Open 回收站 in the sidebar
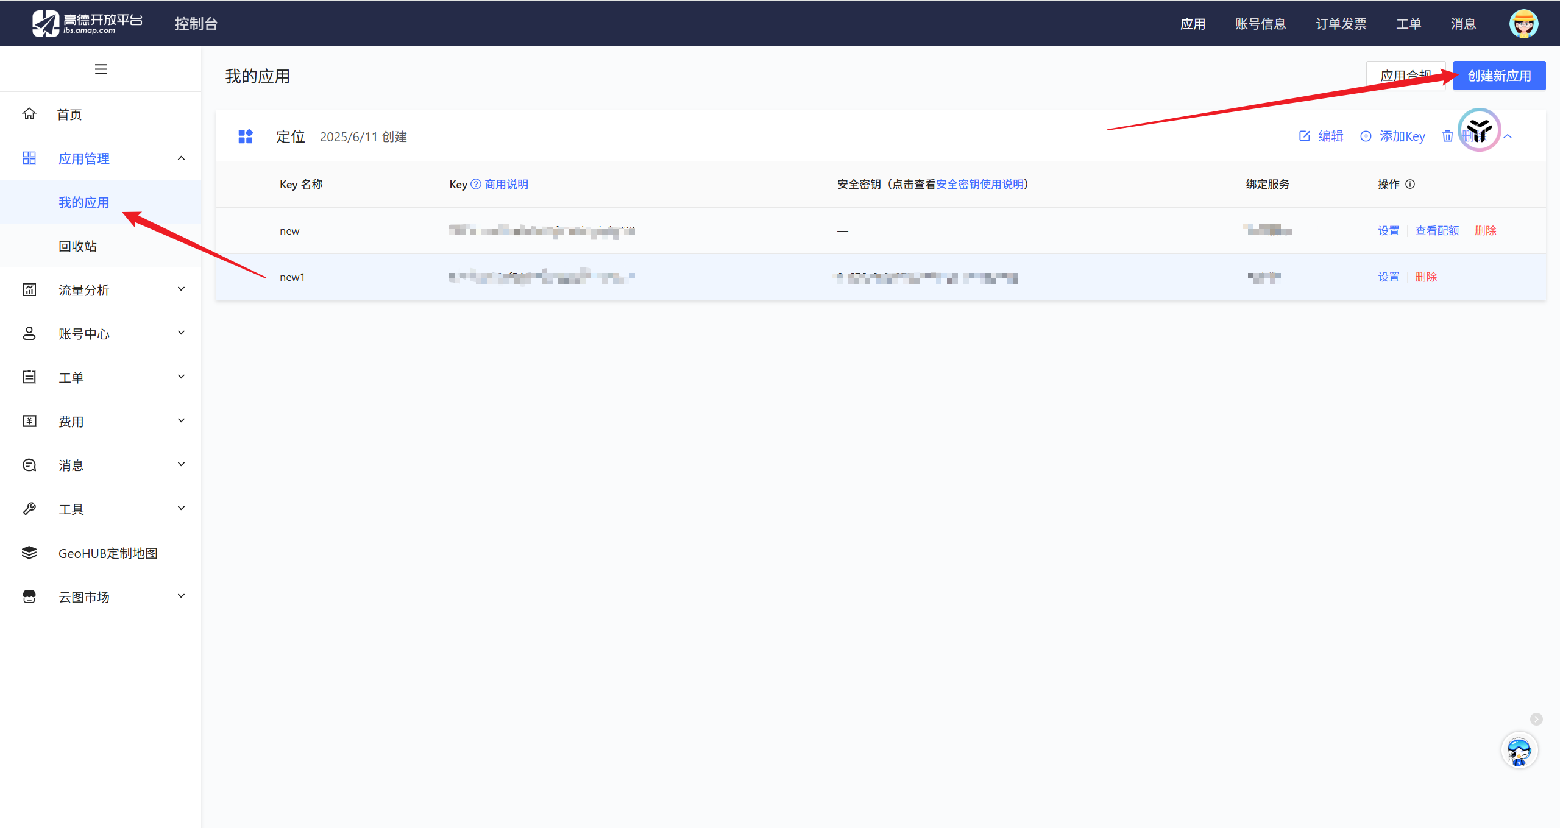This screenshot has width=1560, height=828. coord(77,246)
